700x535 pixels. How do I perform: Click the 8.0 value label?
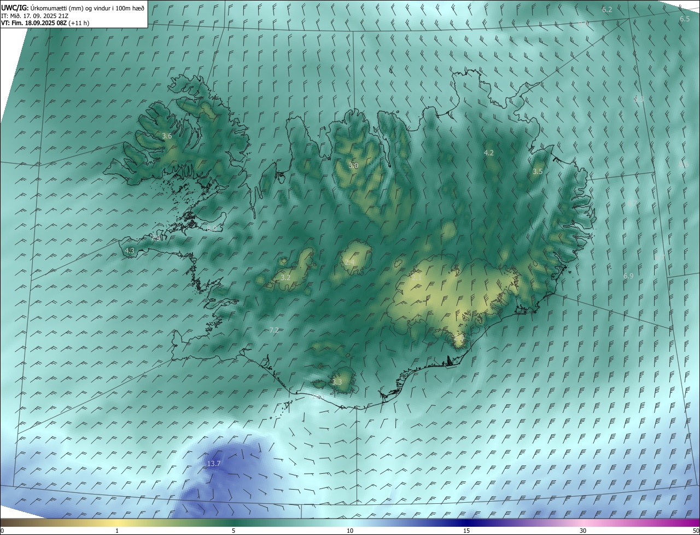211,228
